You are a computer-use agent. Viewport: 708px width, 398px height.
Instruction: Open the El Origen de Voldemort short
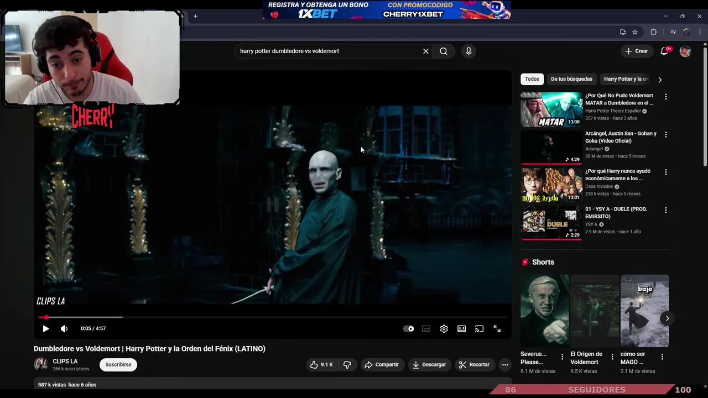click(595, 311)
